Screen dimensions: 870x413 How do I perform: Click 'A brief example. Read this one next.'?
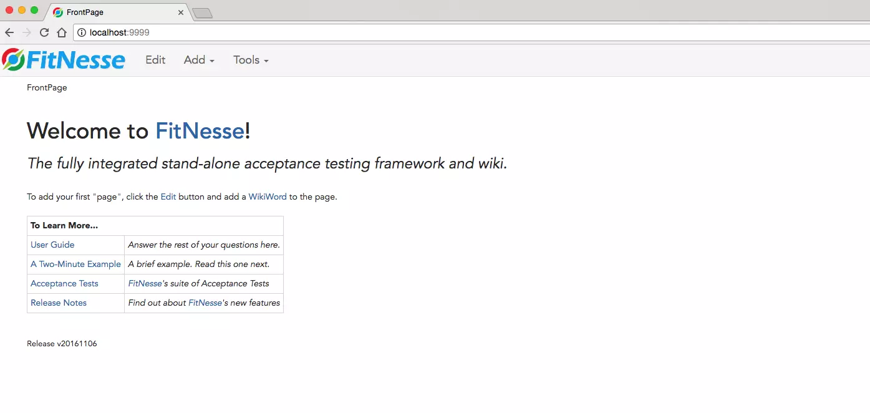(199, 265)
